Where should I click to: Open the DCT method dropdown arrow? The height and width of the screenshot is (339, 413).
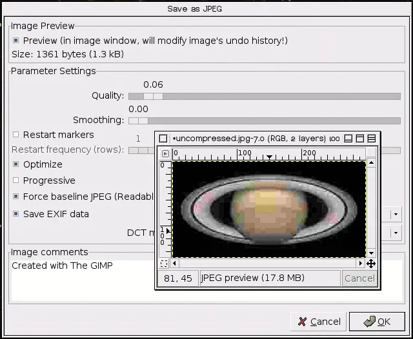396,233
